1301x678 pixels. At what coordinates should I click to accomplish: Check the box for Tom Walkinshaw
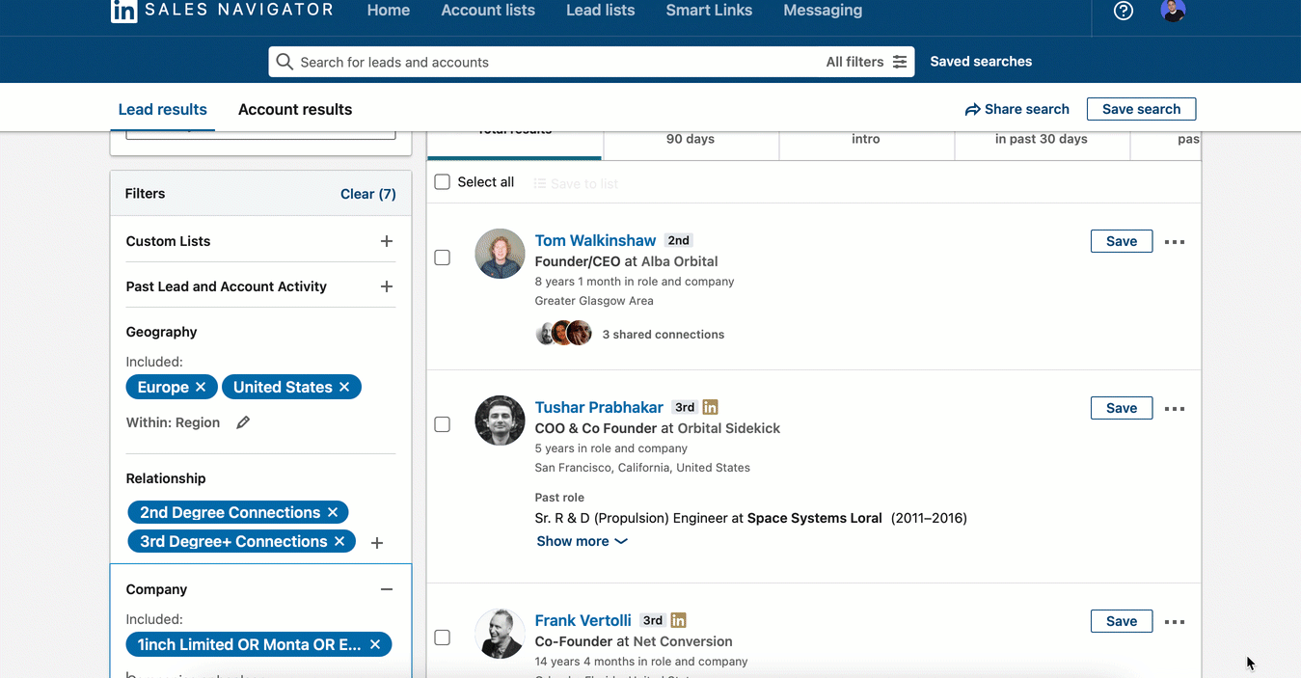pos(443,258)
